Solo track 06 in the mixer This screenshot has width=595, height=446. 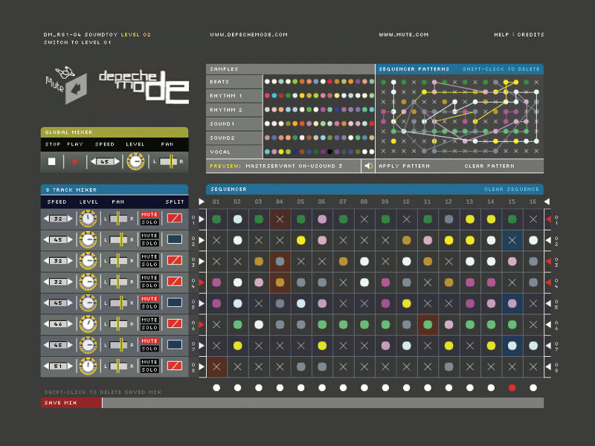pos(149,328)
